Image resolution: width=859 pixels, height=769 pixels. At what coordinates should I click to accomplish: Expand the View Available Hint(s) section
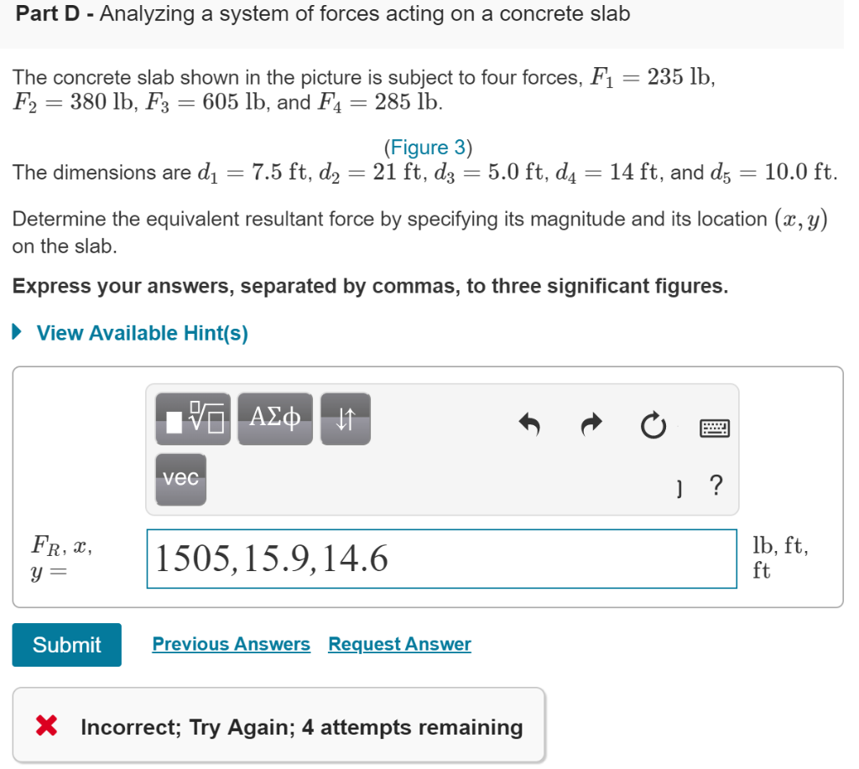(x=142, y=333)
